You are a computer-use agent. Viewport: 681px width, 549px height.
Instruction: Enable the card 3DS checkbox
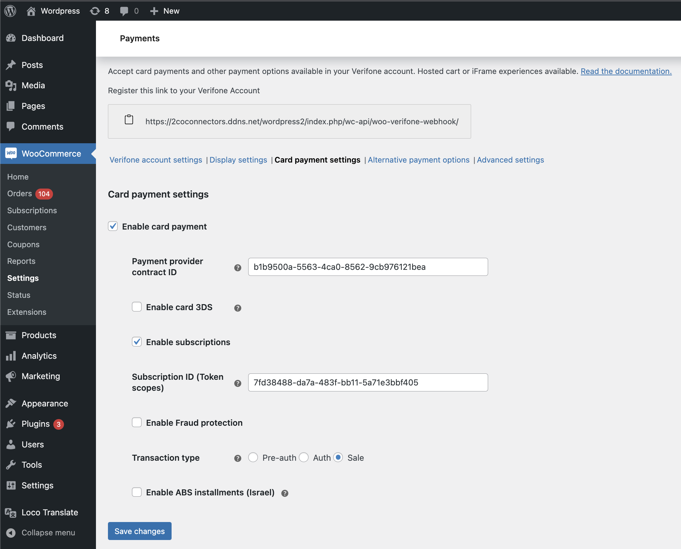(x=137, y=307)
